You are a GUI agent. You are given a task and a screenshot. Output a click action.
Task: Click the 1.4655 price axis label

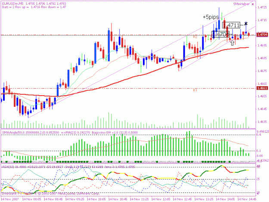point(262,96)
